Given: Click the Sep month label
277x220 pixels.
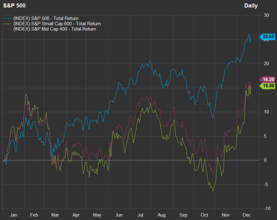Looking at the screenshot, I should coord(183,215).
